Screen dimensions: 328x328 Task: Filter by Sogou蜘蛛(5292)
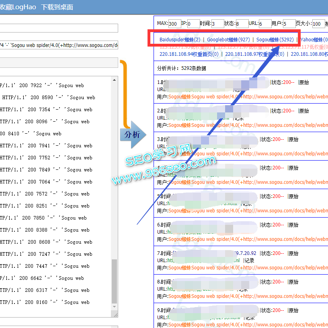[275, 40]
